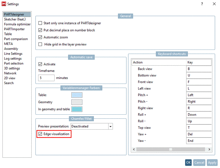The height and width of the screenshot is (168, 220).
Task: Uncheck Edge visualization option
Action: (40, 134)
